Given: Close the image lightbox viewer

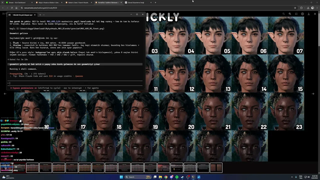Looking at the screenshot, I should pos(315,14).
